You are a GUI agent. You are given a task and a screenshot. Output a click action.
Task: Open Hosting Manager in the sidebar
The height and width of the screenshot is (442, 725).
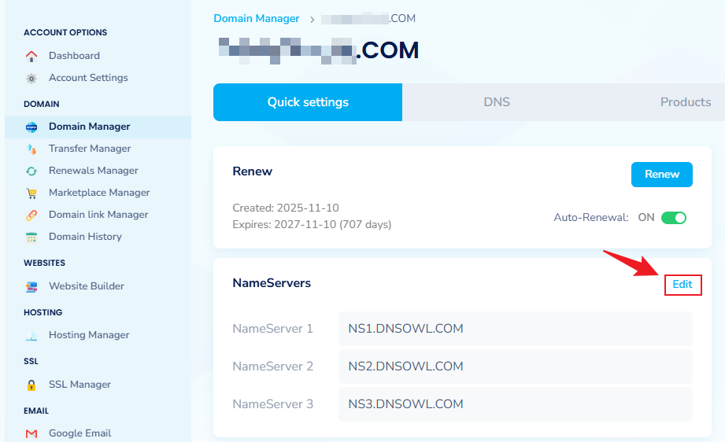[88, 335]
